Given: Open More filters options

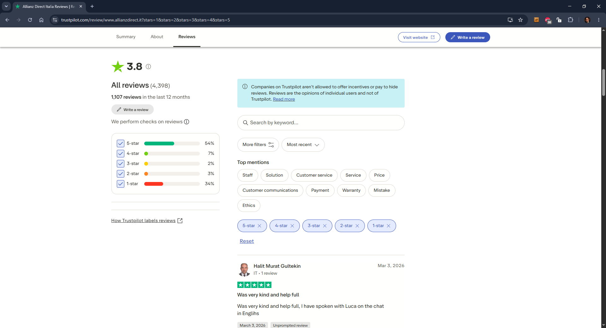Looking at the screenshot, I should pyautogui.click(x=258, y=145).
